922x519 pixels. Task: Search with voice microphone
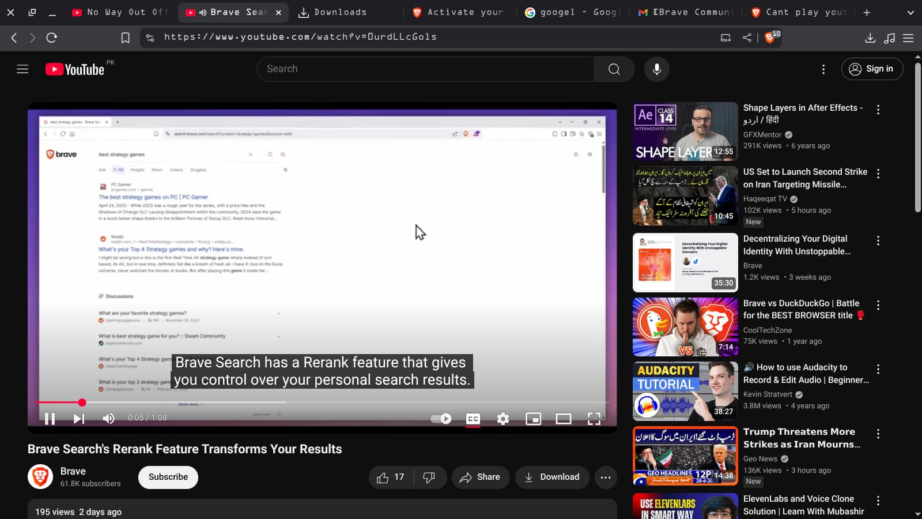(x=657, y=69)
